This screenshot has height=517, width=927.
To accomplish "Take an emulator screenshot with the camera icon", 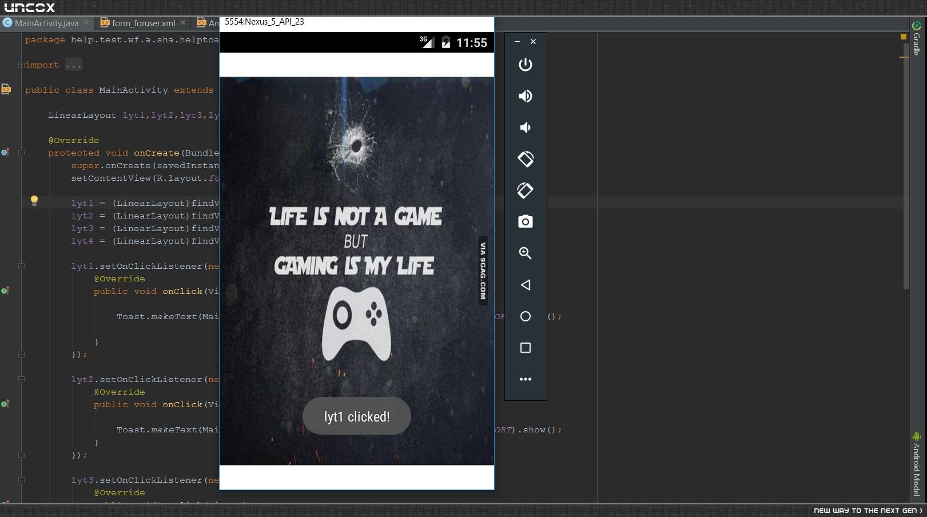I will tap(525, 222).
